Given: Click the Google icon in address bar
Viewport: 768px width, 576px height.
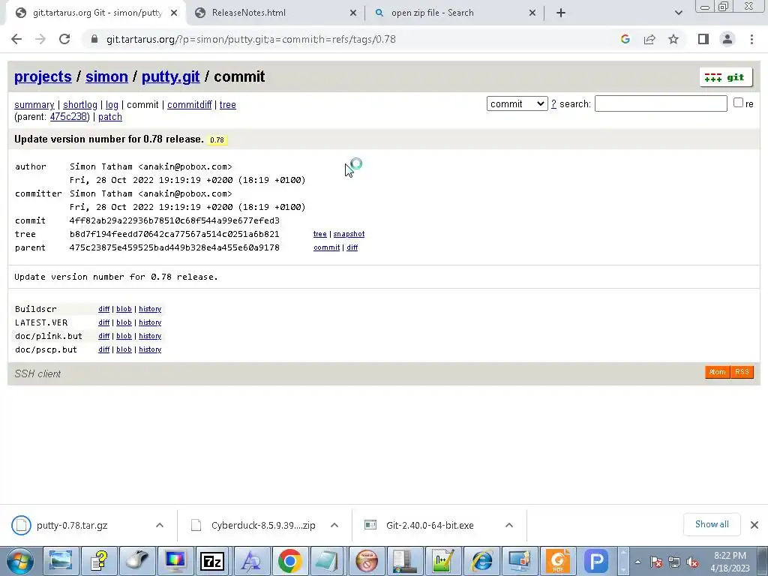Looking at the screenshot, I should click(625, 39).
